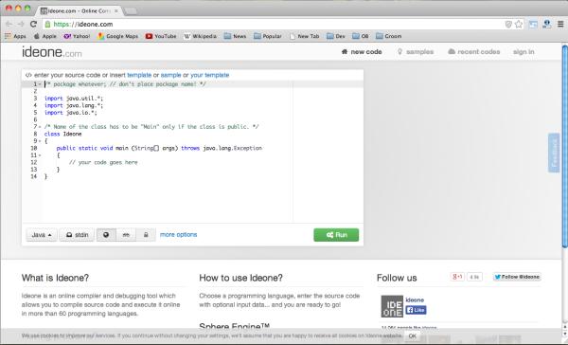Reload the ideone page
568x345 pixels.
pos(33,24)
